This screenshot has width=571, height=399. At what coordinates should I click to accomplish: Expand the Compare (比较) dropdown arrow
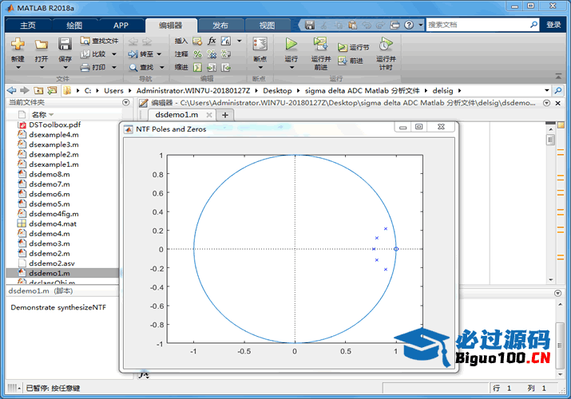114,54
